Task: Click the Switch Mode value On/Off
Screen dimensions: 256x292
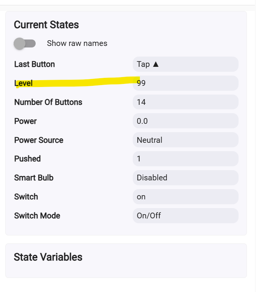Action: point(185,216)
